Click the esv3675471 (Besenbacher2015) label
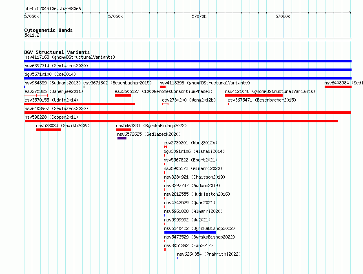The image size is (363, 274). (262, 100)
